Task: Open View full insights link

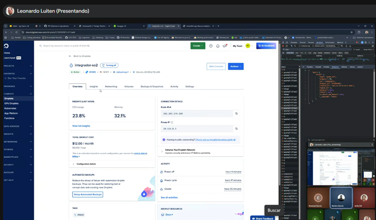Action: pos(81,126)
